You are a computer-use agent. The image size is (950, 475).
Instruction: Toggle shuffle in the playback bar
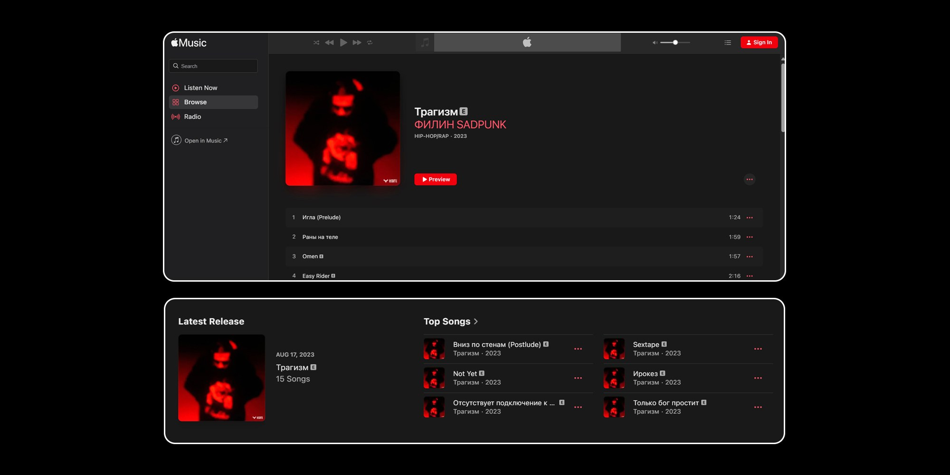pos(316,43)
